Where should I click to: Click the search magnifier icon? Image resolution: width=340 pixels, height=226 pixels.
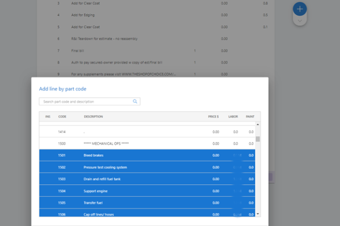click(x=135, y=102)
